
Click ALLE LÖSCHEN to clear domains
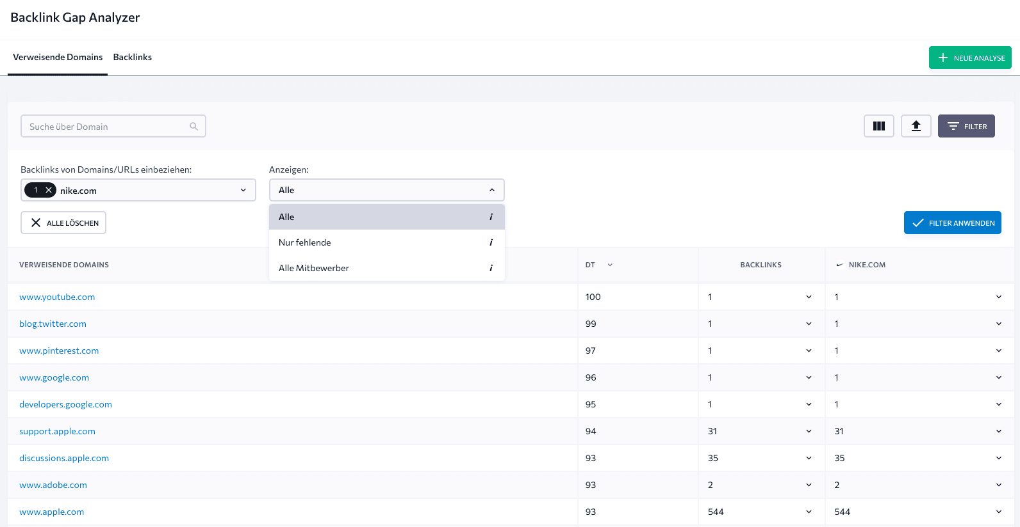point(63,223)
